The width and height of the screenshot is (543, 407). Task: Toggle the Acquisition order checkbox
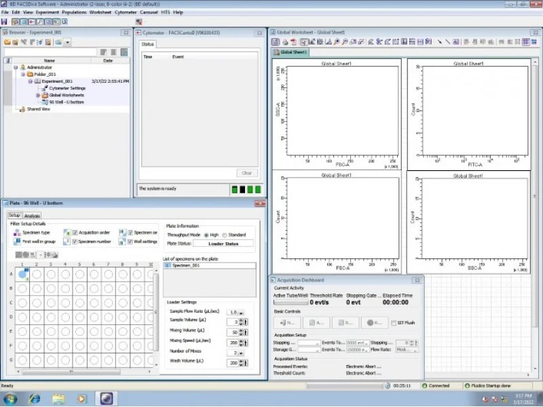[x=75, y=233]
